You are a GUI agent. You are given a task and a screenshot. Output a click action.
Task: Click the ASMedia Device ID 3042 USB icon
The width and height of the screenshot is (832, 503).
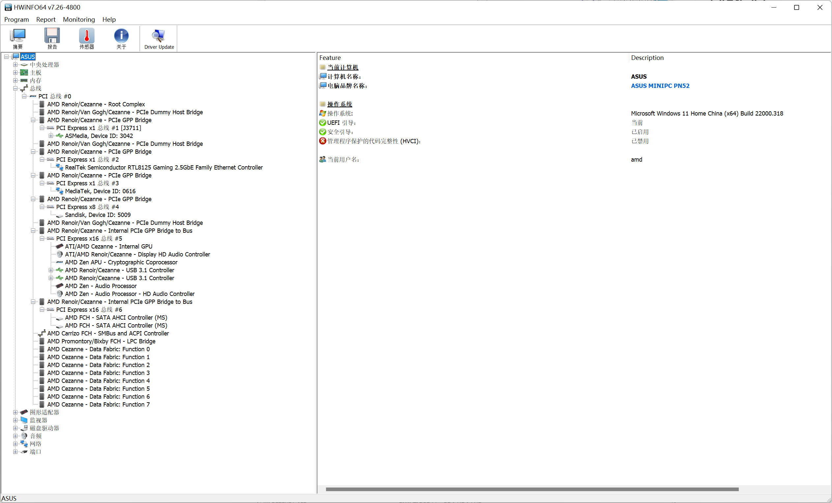point(59,136)
